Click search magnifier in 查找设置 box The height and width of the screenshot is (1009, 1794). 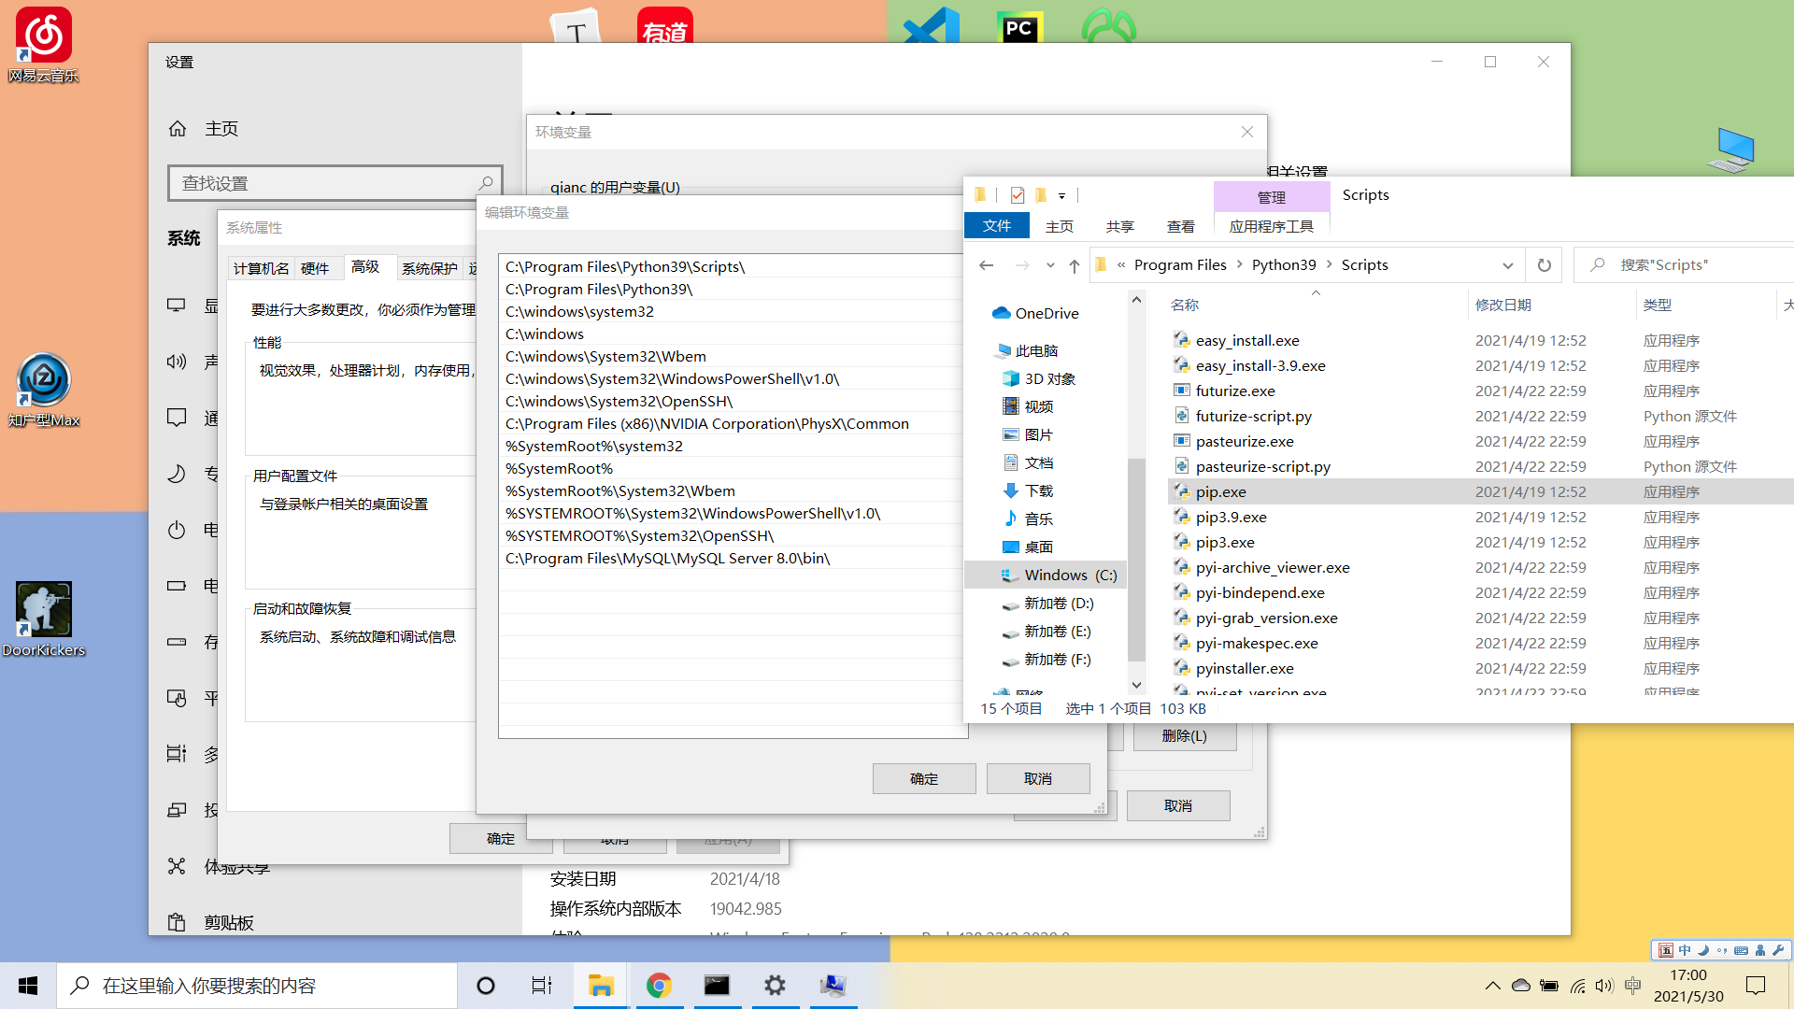pos(485,183)
